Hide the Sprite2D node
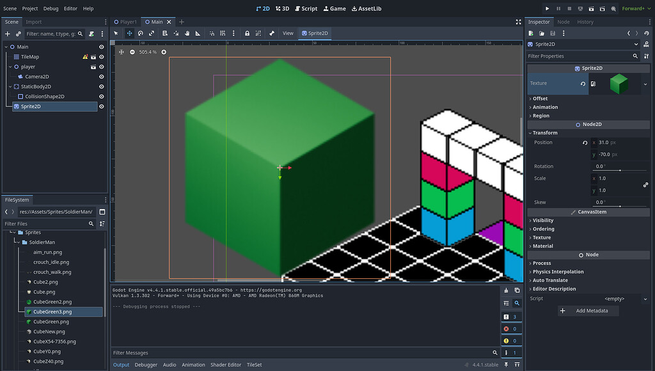The height and width of the screenshot is (371, 655). coord(101,106)
